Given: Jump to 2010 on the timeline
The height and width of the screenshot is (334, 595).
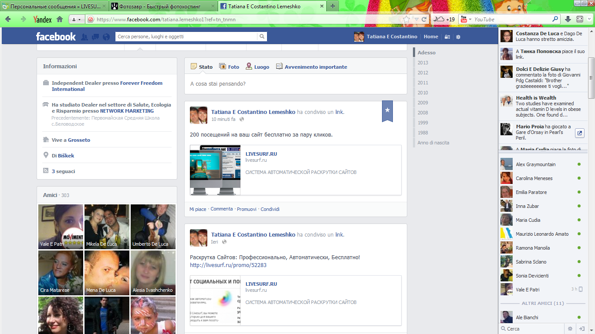Looking at the screenshot, I should pyautogui.click(x=423, y=93).
